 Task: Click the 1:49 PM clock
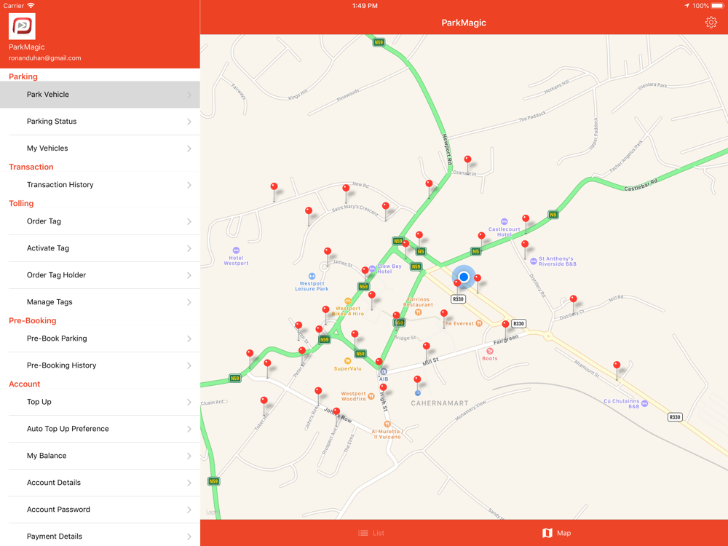point(365,6)
